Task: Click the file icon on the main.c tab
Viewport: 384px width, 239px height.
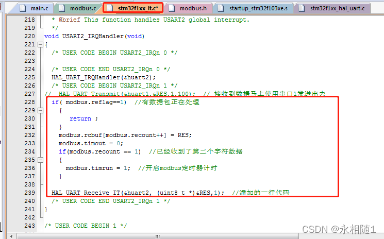Action: click(23, 8)
